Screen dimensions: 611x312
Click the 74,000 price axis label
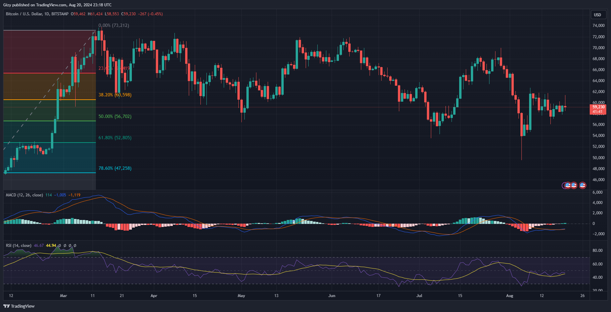tap(598, 26)
